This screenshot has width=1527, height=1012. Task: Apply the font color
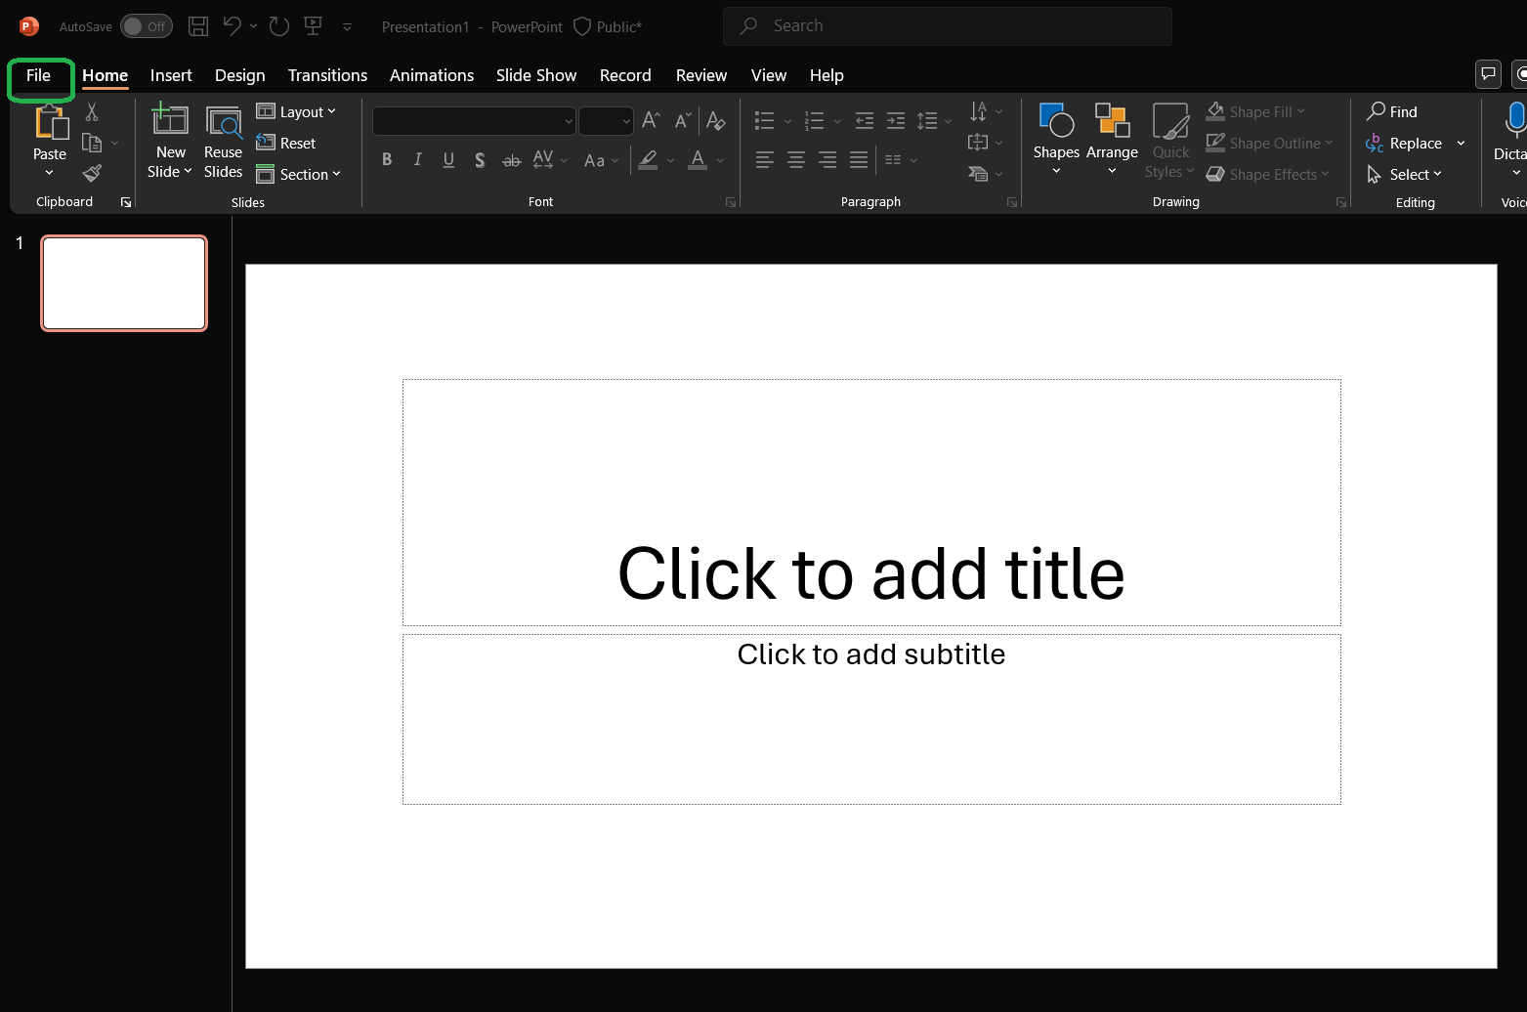click(698, 159)
